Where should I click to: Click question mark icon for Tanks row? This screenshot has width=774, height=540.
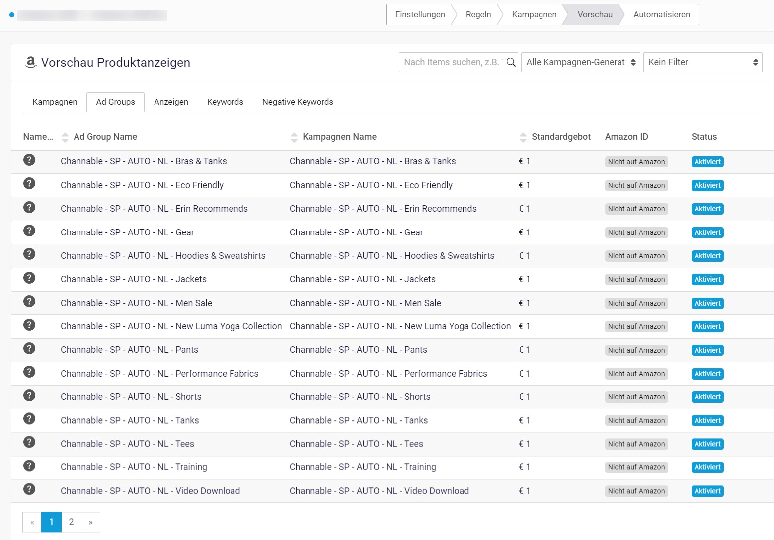click(x=29, y=418)
